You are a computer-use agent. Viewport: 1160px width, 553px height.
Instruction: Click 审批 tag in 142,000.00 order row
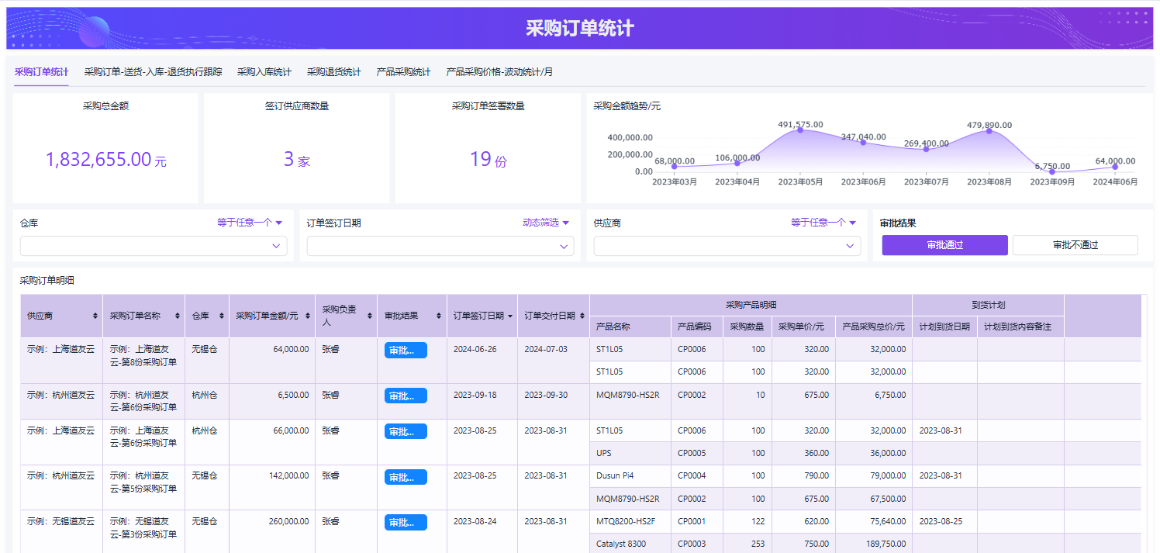pos(406,477)
